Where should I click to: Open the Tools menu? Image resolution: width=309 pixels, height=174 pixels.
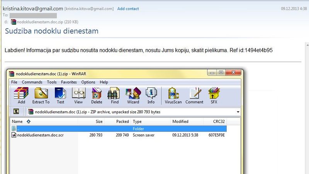tap(52, 82)
